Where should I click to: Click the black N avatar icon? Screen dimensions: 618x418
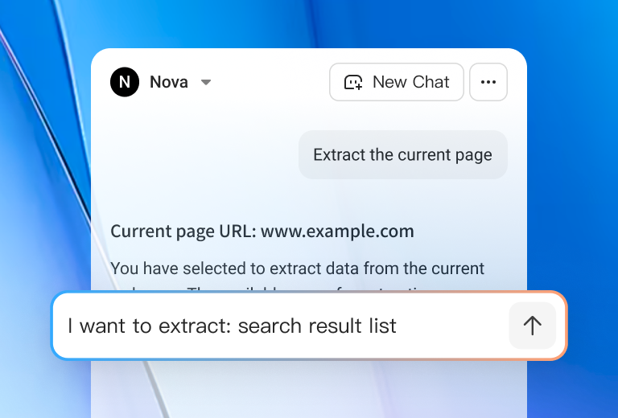click(125, 82)
